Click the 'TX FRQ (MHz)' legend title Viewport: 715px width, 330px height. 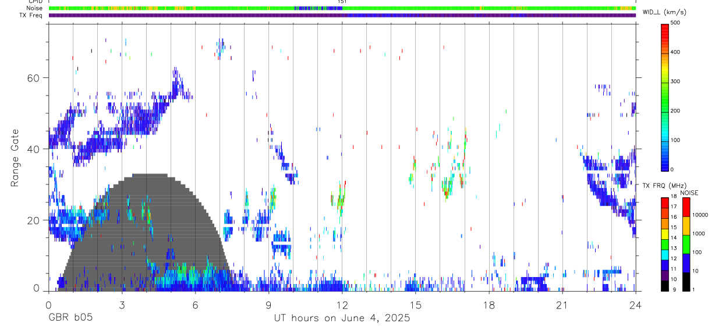(664, 186)
